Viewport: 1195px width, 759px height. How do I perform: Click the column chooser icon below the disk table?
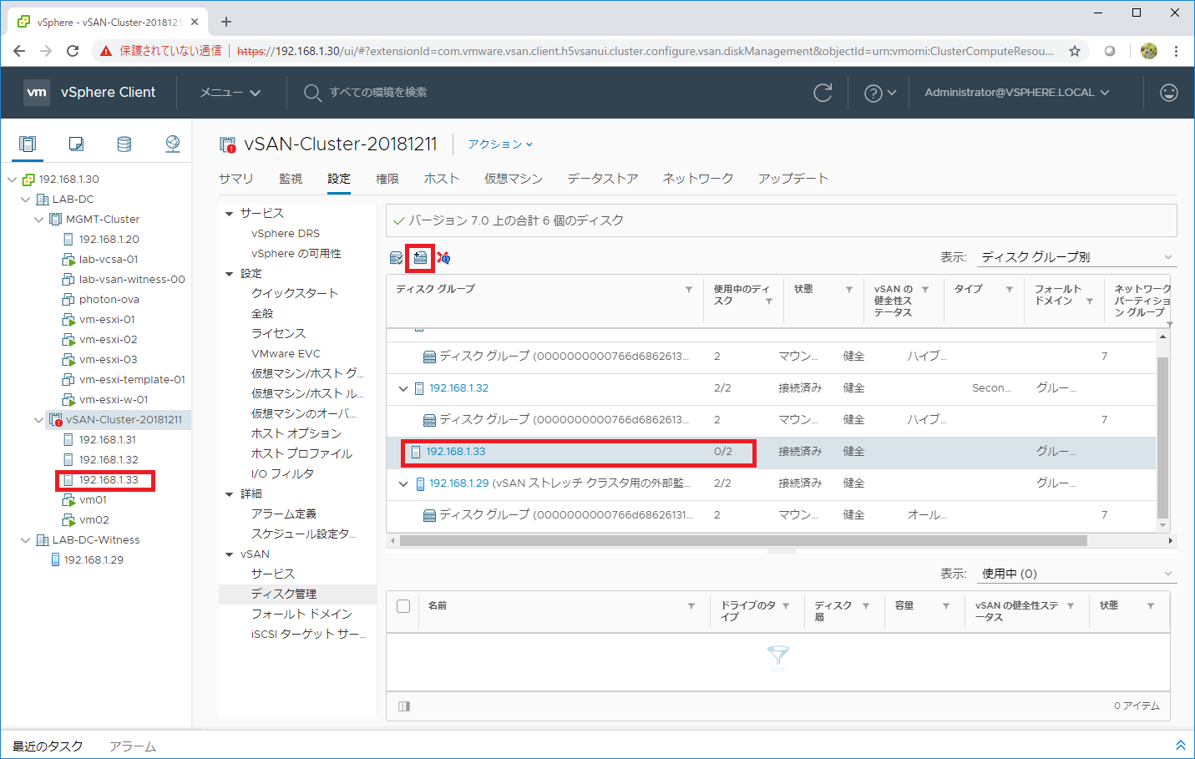404,706
